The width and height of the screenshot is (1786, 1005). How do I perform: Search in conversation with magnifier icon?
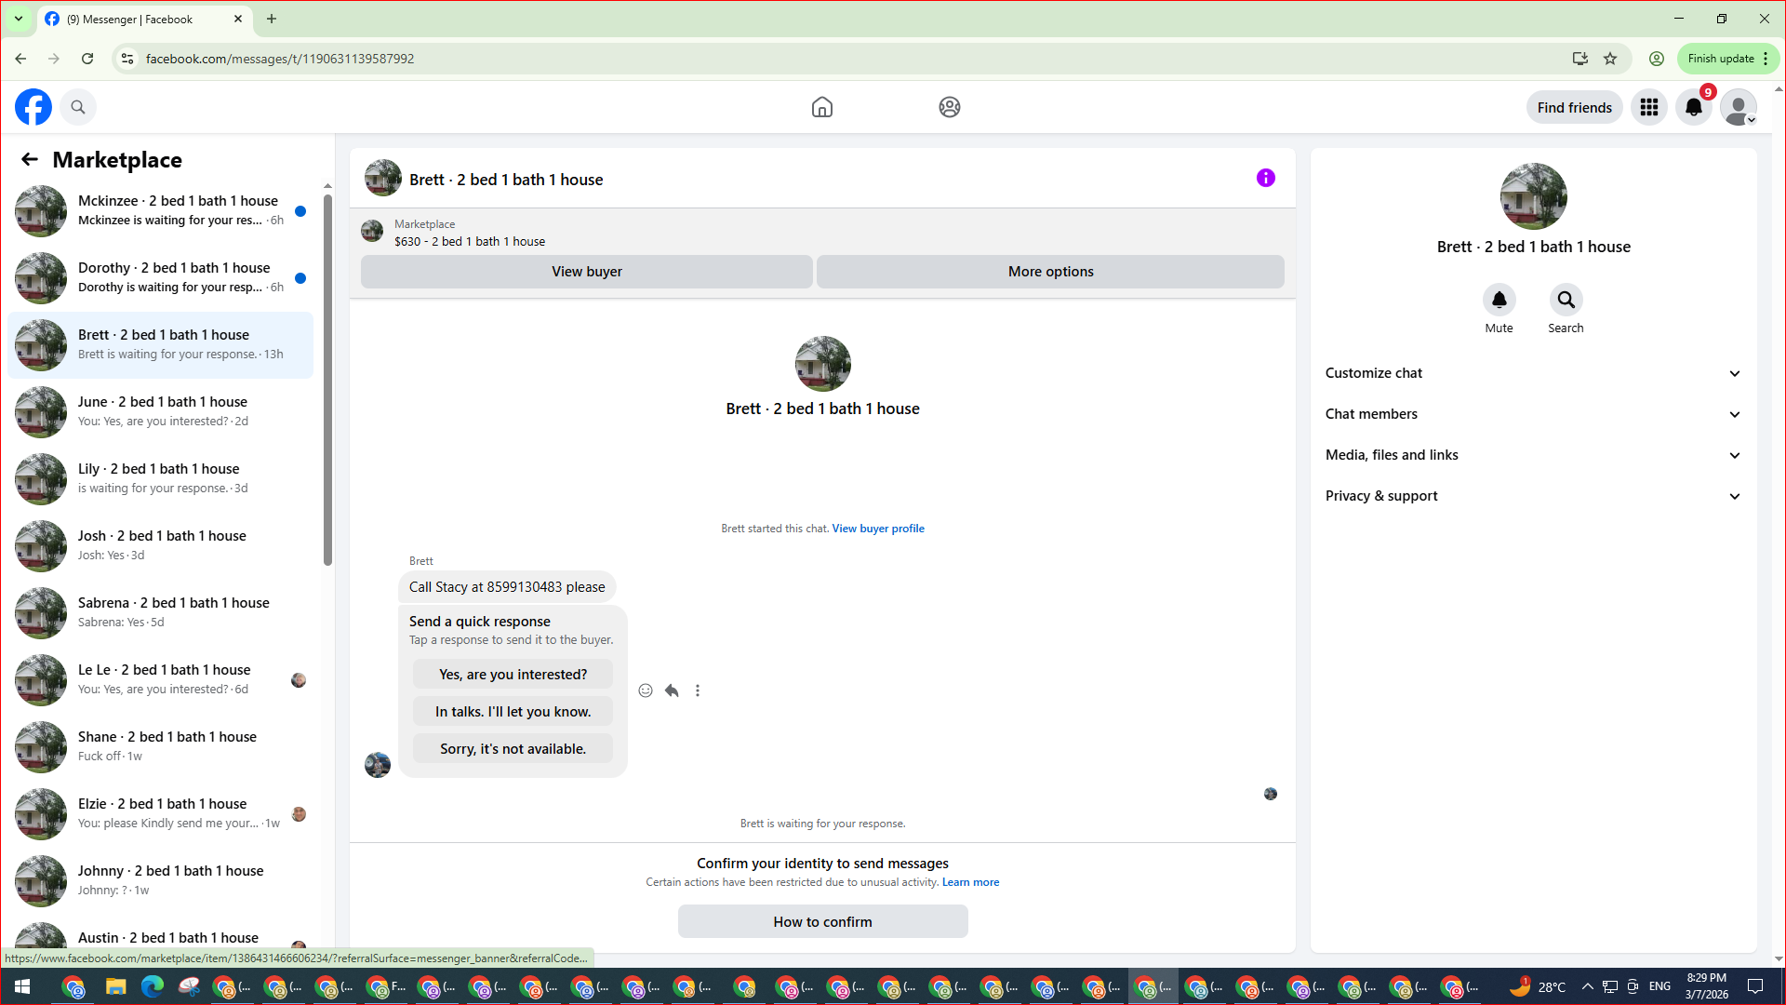click(x=1566, y=300)
